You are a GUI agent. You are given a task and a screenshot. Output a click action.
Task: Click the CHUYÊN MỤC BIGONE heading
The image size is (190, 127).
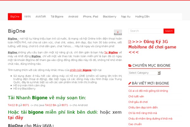coord(151,66)
